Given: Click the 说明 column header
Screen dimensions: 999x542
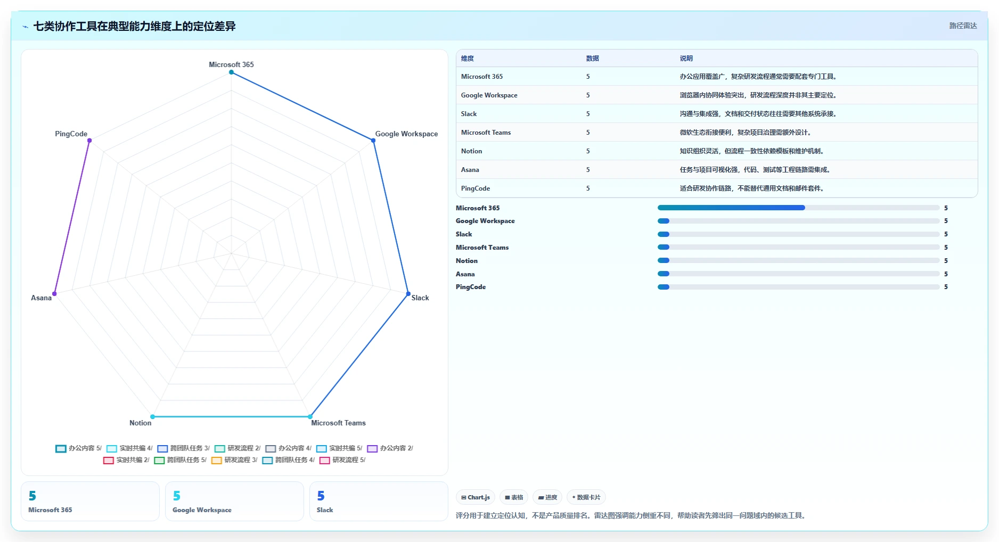Looking at the screenshot, I should coord(686,59).
